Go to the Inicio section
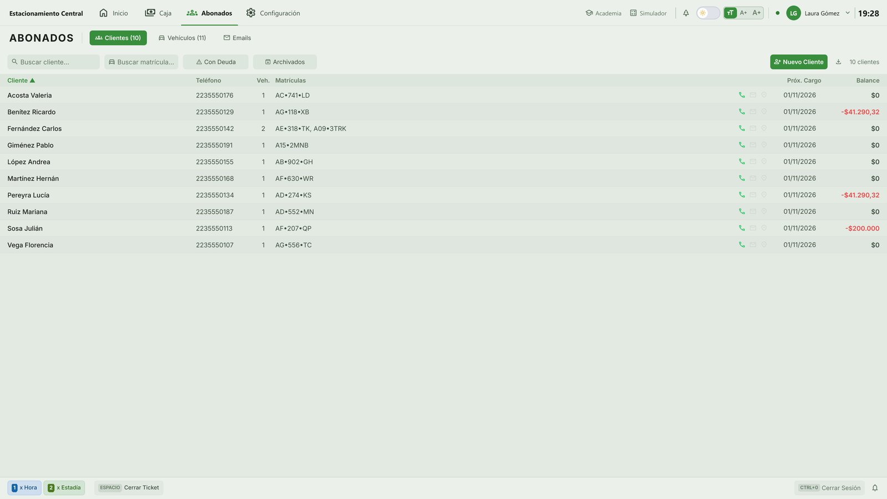887x499 pixels. pyautogui.click(x=114, y=13)
